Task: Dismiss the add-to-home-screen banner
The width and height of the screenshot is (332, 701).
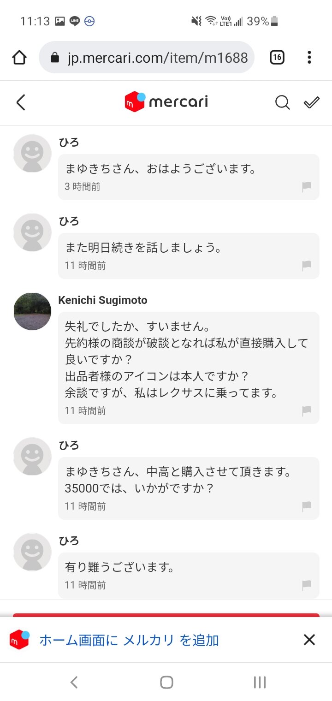Action: [x=309, y=640]
